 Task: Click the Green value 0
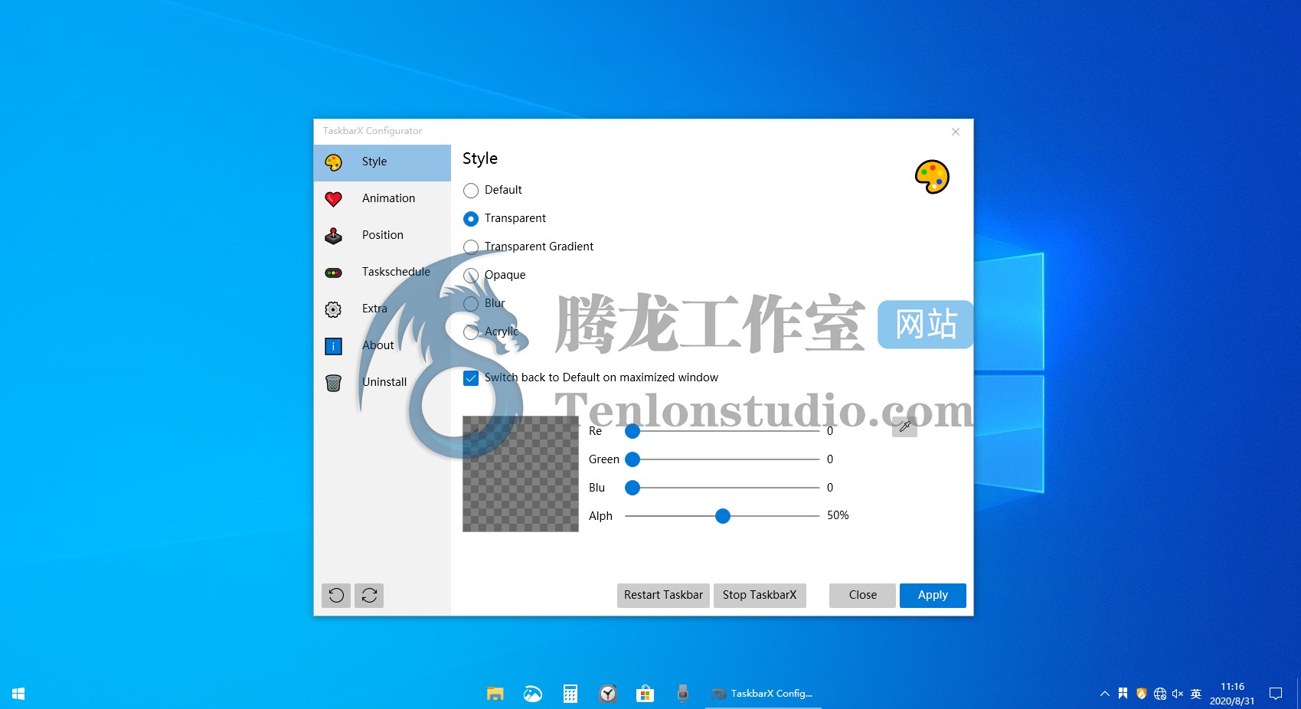(830, 459)
